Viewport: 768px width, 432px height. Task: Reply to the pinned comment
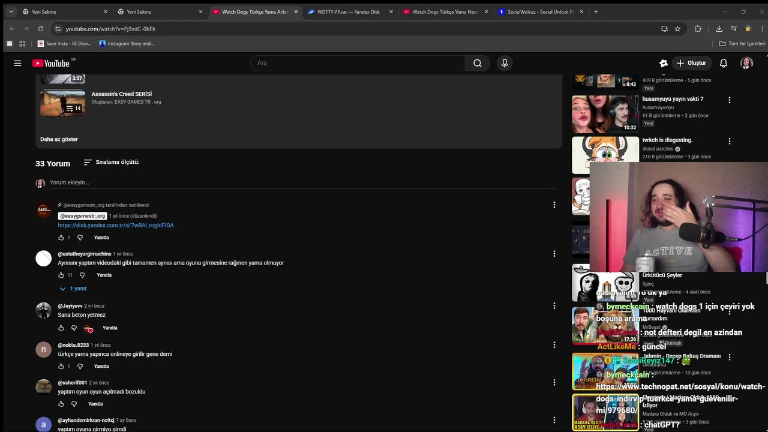(x=101, y=238)
